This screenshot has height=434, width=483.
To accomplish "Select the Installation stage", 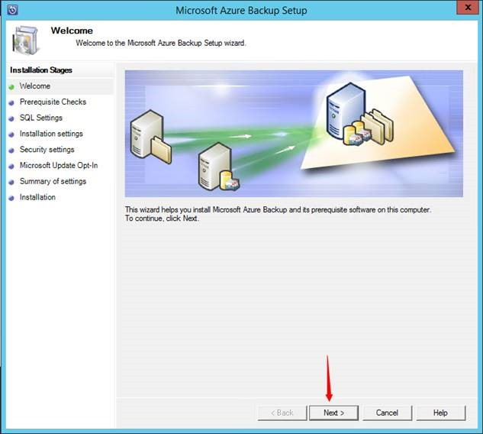I will coord(37,197).
